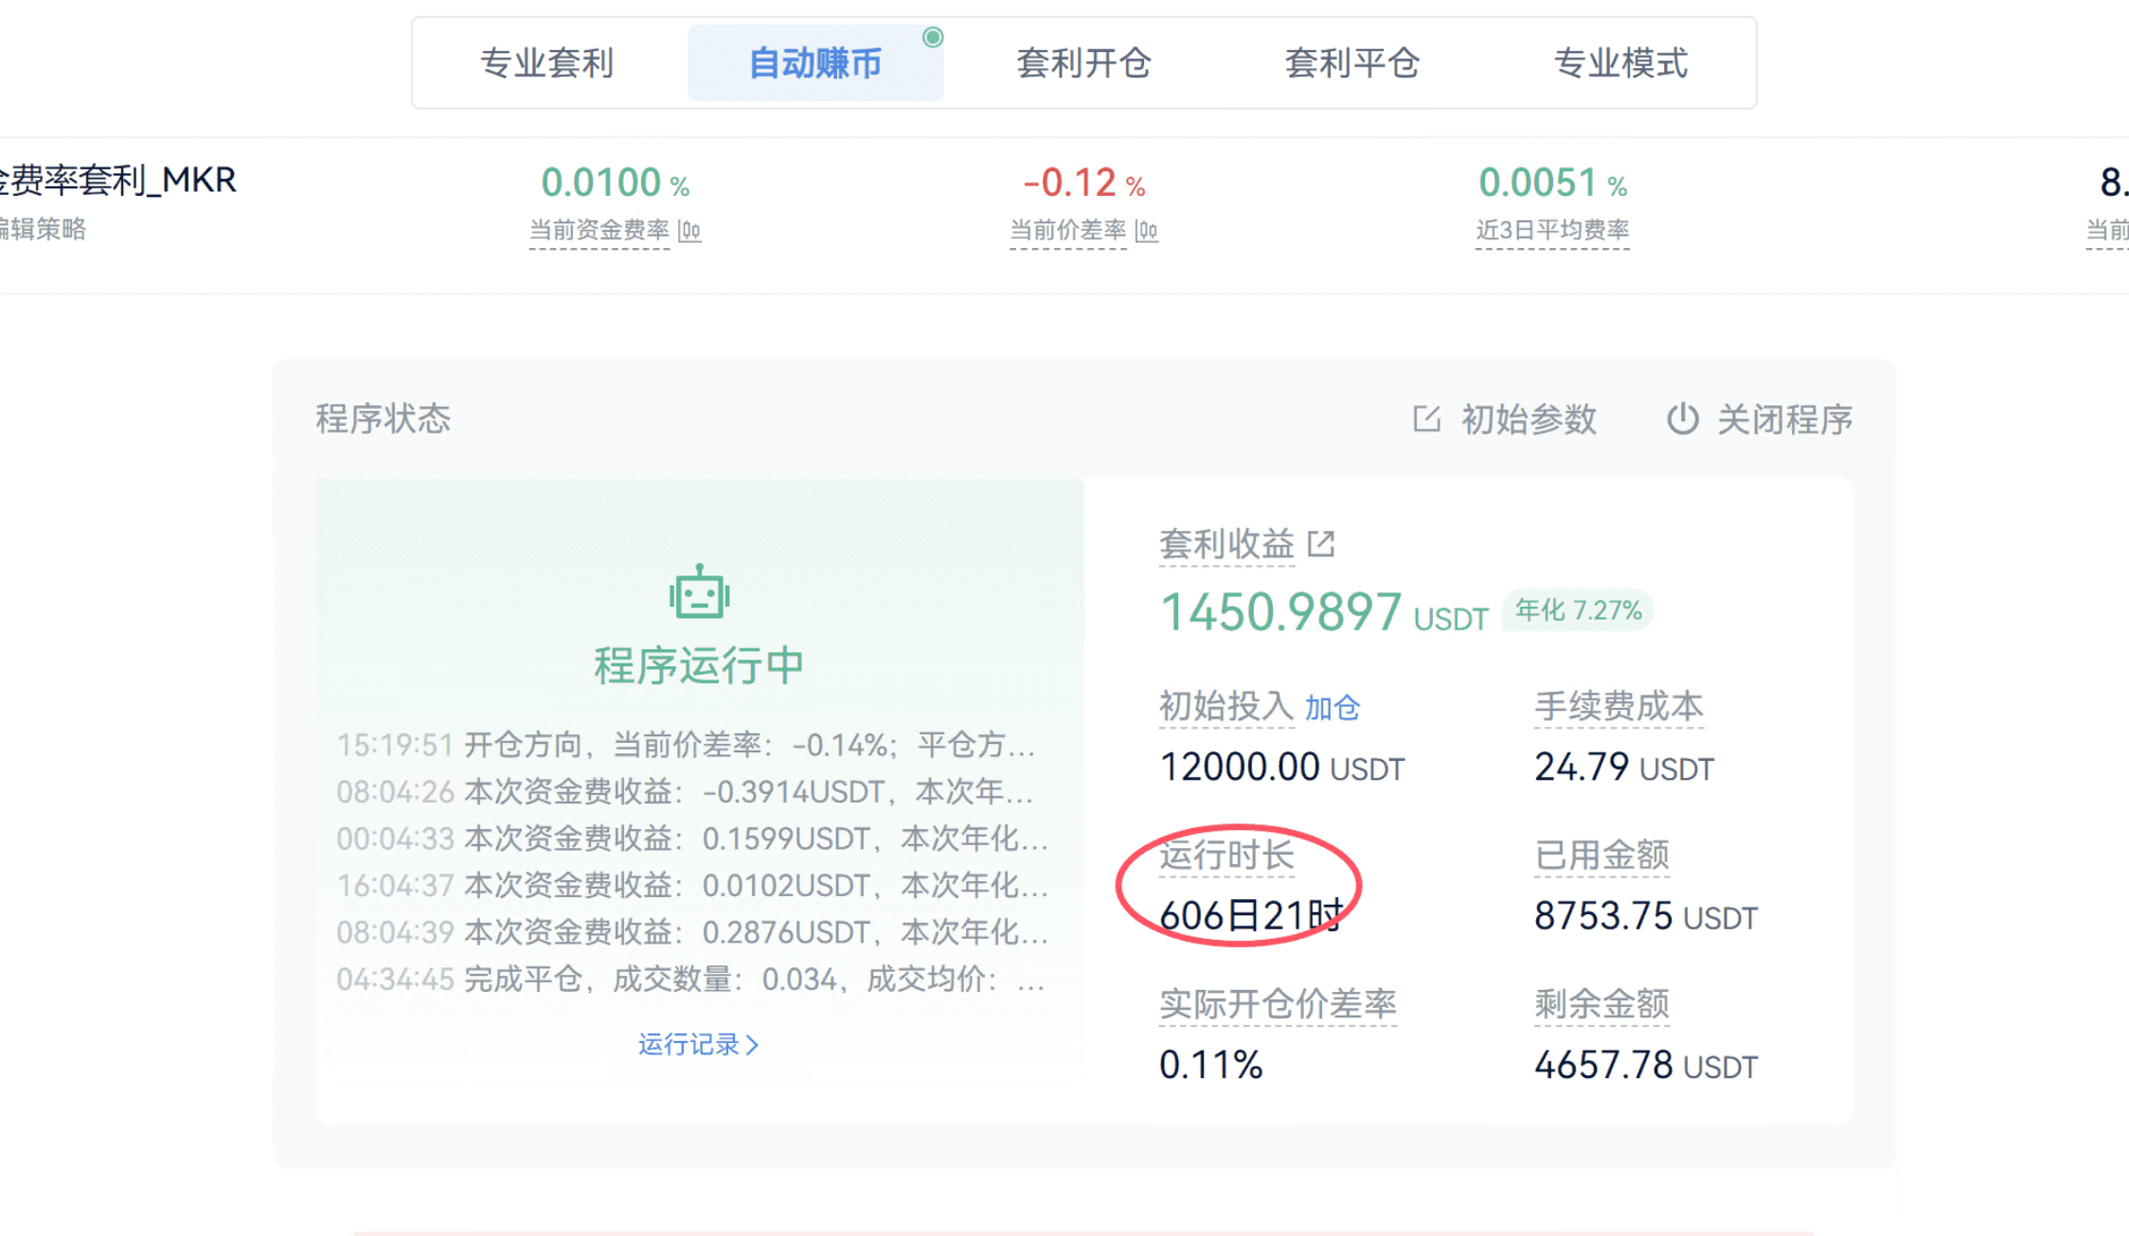The width and height of the screenshot is (2129, 1236).
Task: Click the 08:04:39 log entry
Action: [692, 932]
